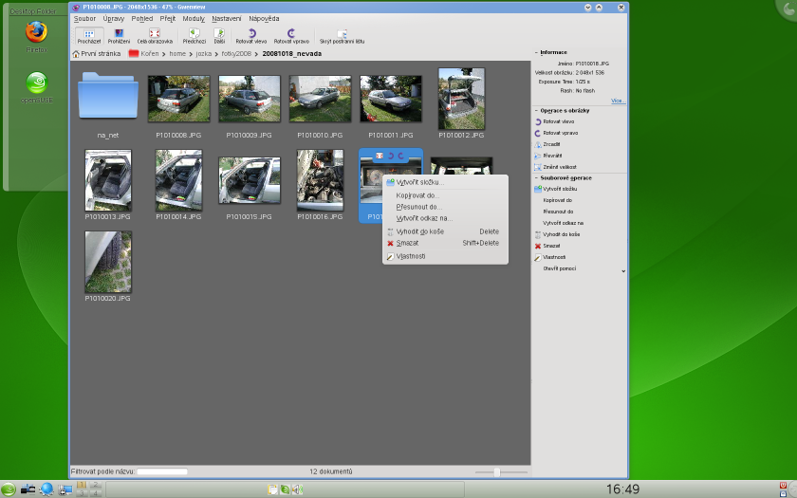Navigate to fotky2008 in breadcrumb
This screenshot has width=797, height=498.
(x=236, y=53)
